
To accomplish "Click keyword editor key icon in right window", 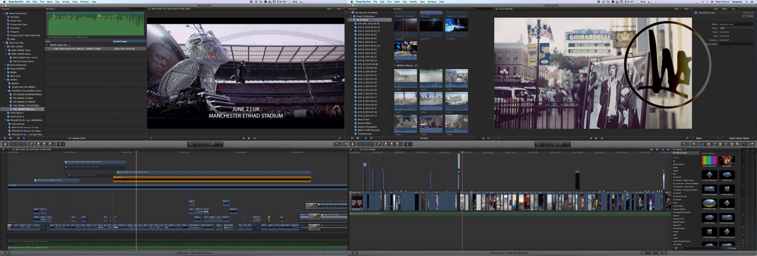I will point(379,144).
